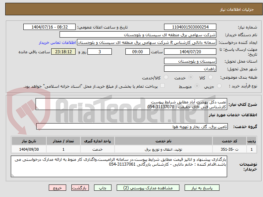Click the واحد اندازه گیری column header
Viewport: 263px width, 197px height.
pos(98,141)
